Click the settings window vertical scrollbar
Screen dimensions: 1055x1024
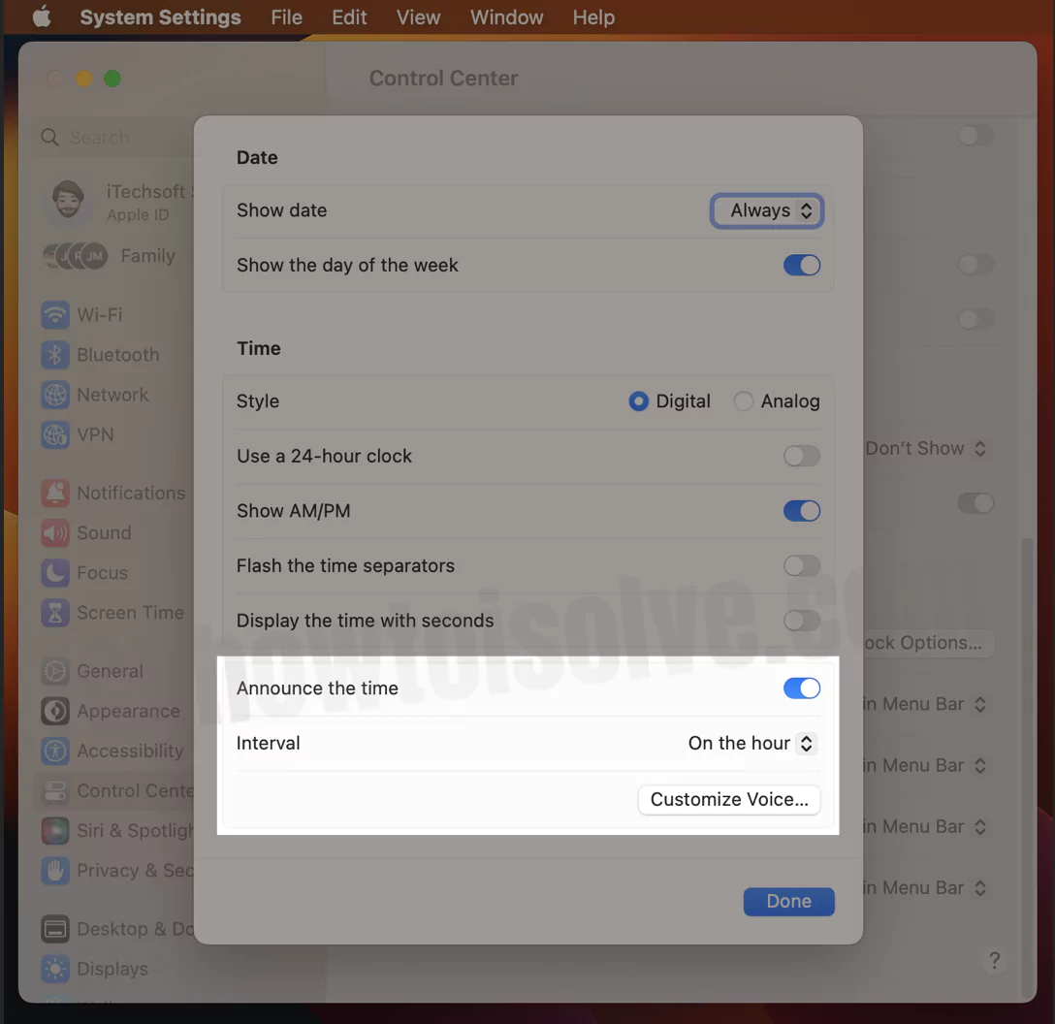(1026, 767)
